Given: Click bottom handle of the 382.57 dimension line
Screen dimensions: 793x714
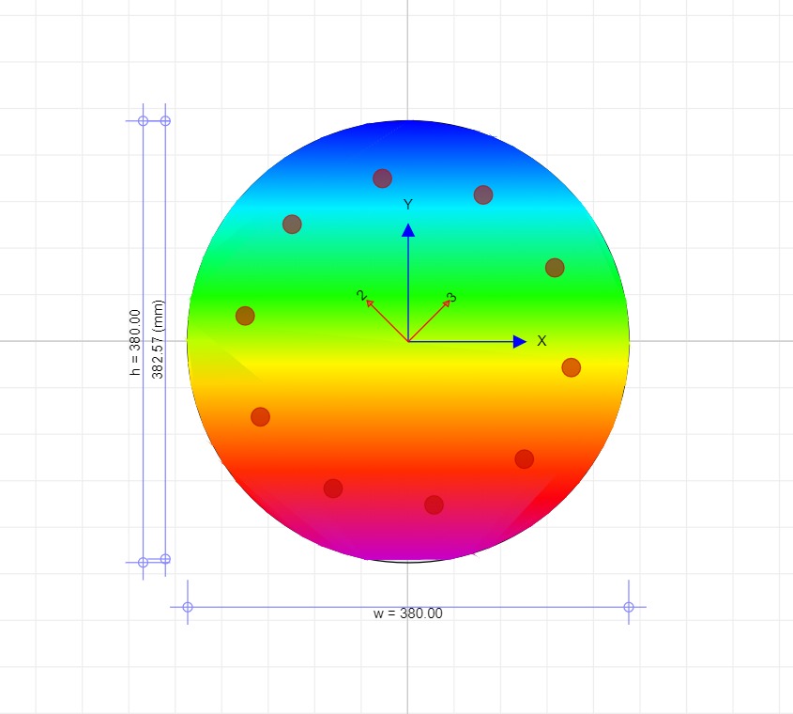Looking at the screenshot, I should point(165,559).
